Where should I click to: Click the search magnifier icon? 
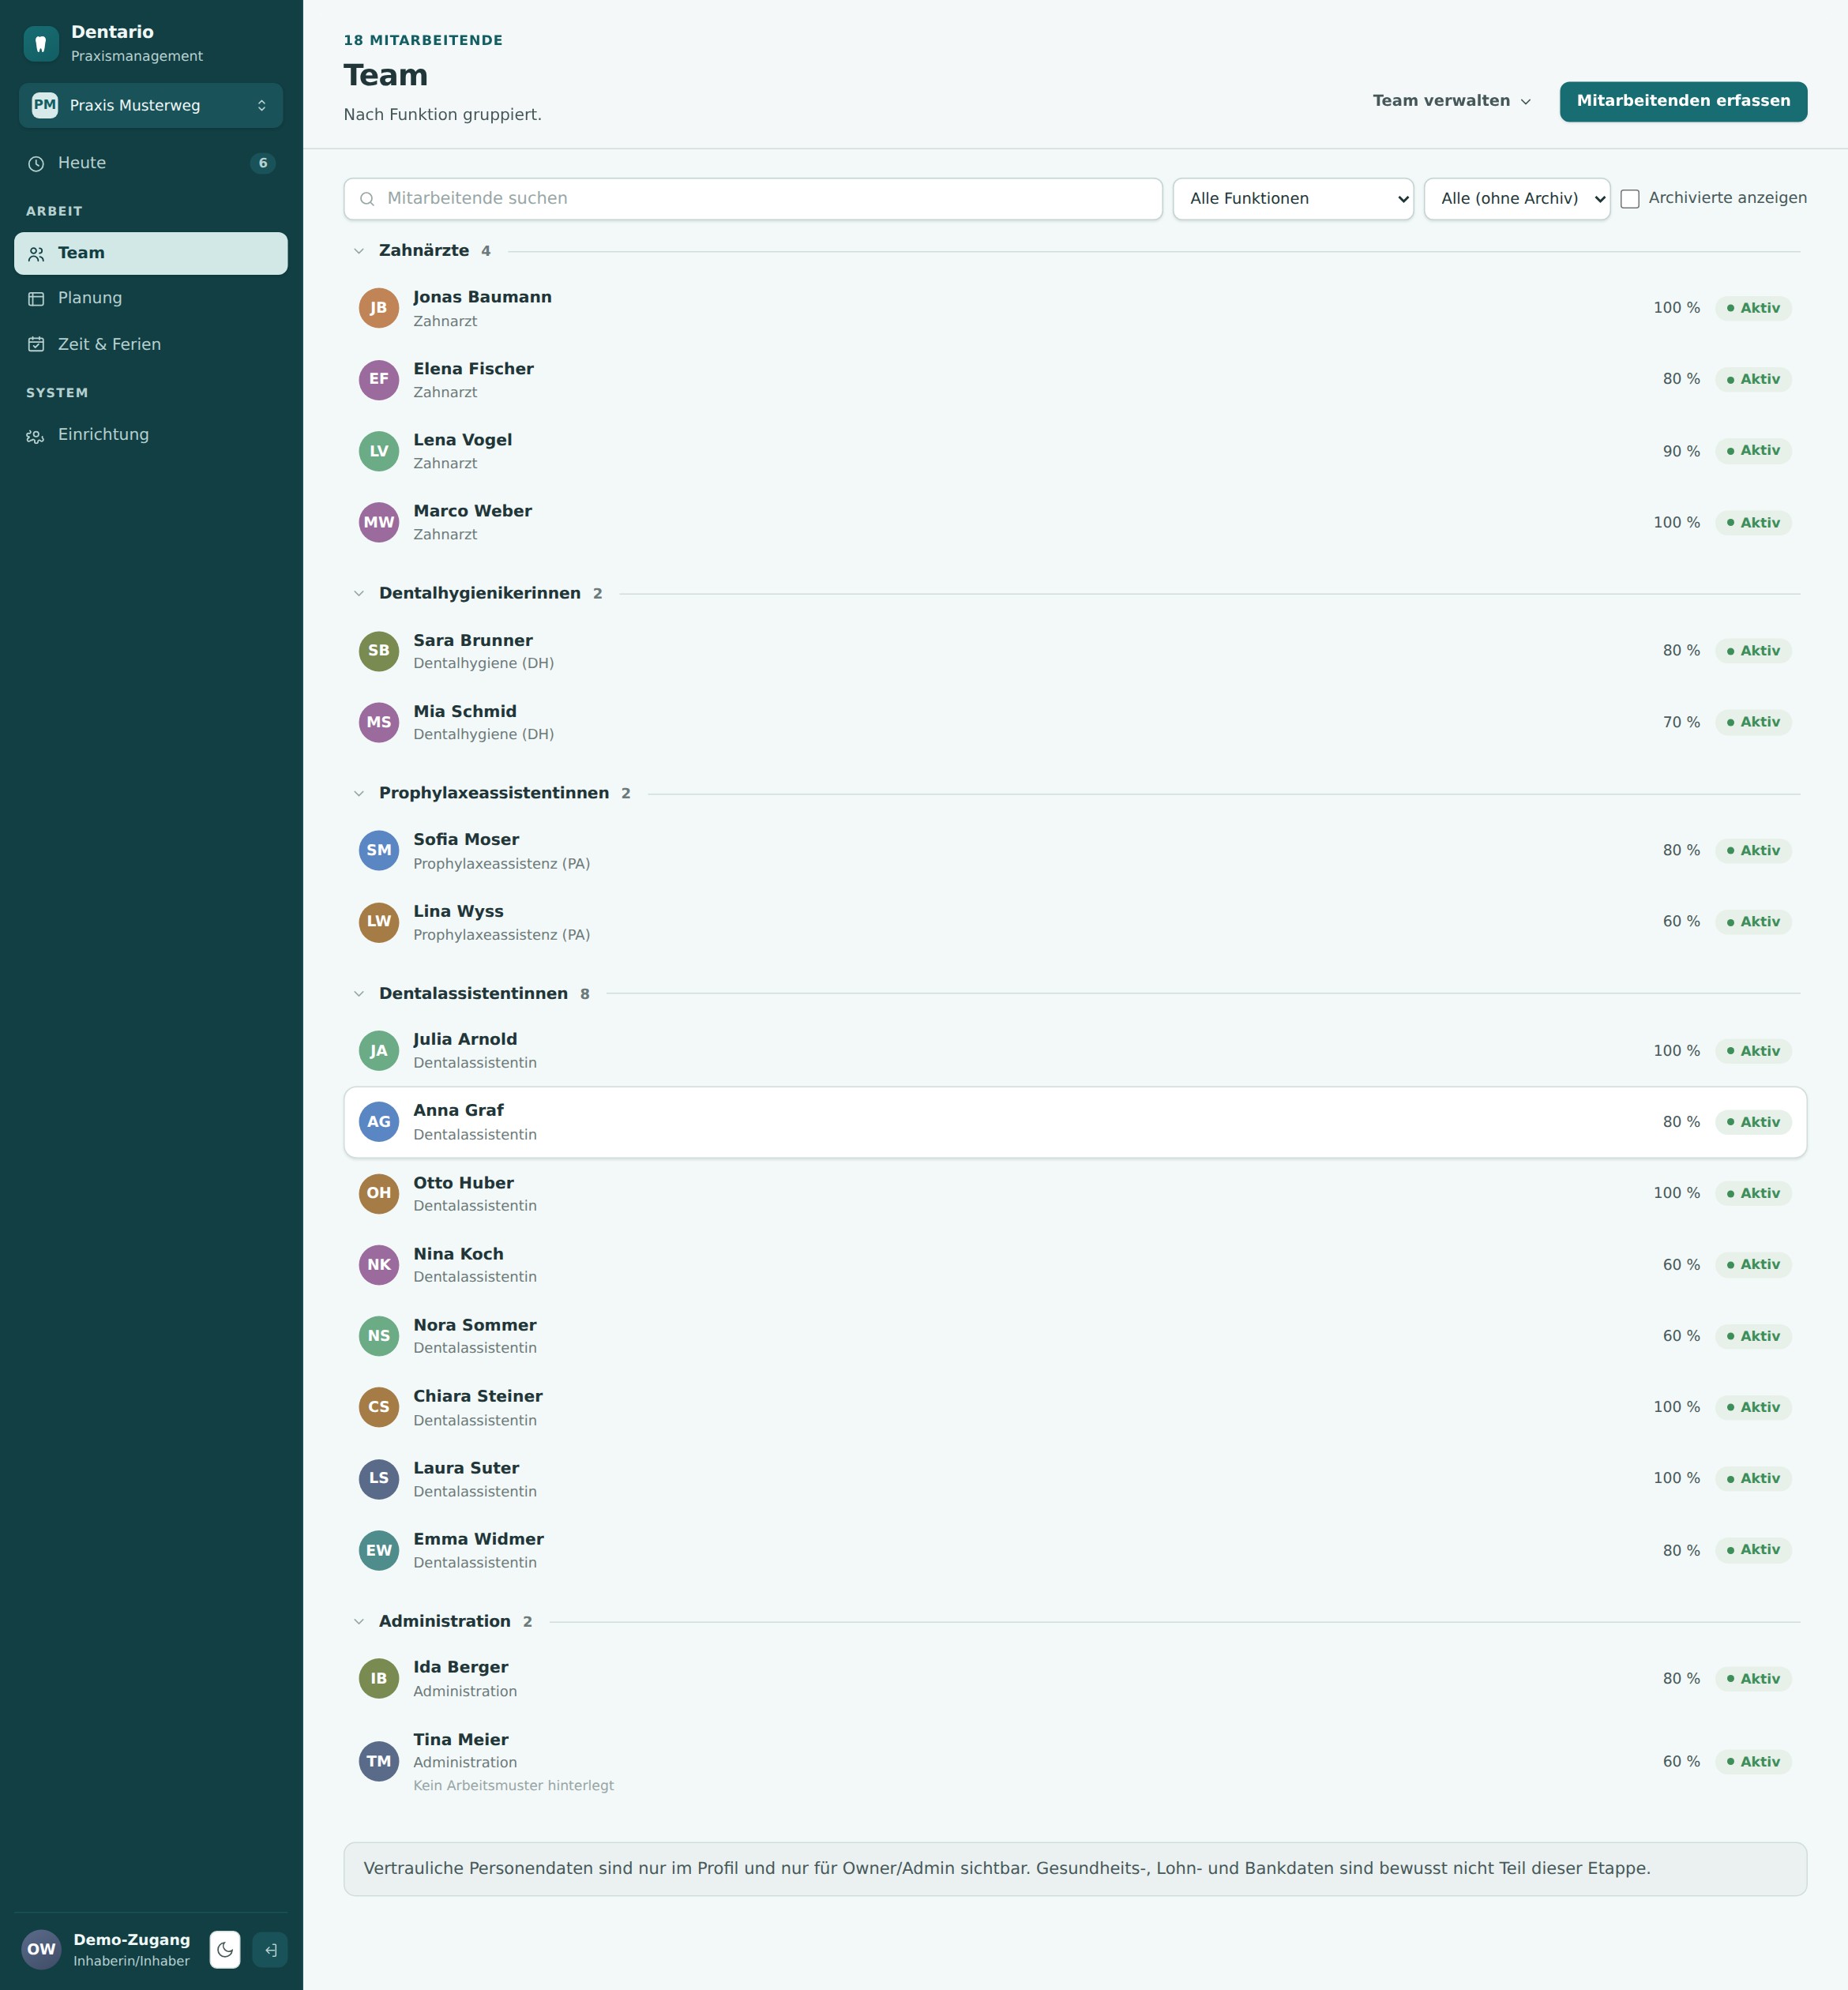[x=367, y=199]
